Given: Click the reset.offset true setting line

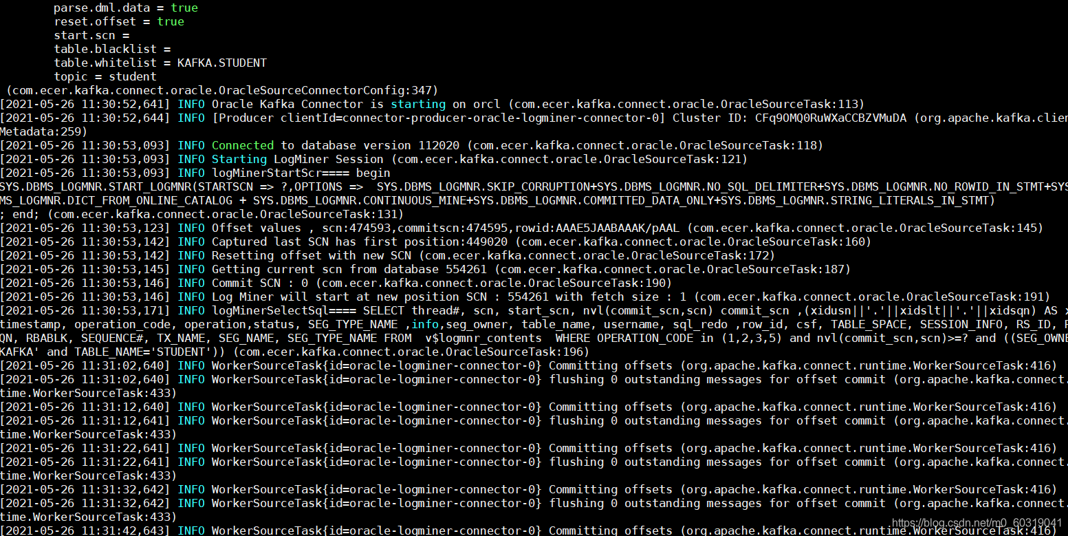Looking at the screenshot, I should pyautogui.click(x=120, y=21).
